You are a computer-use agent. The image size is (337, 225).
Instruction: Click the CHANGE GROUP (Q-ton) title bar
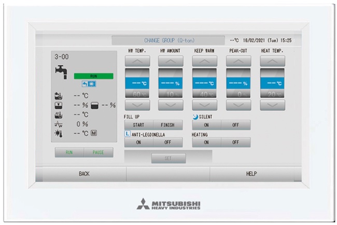point(168,40)
